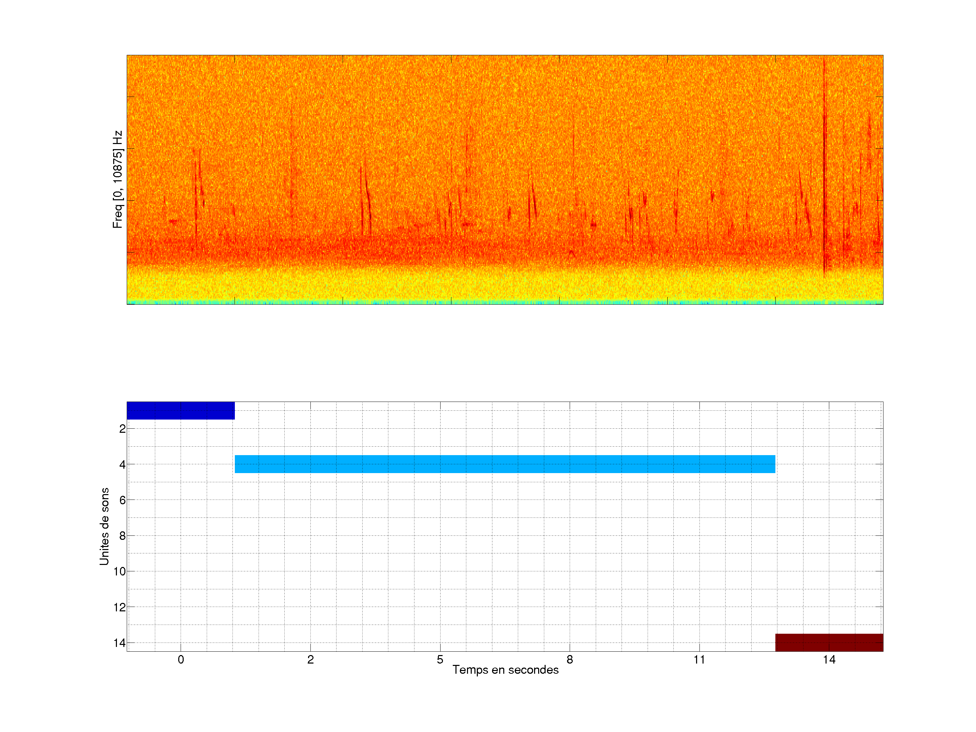
Task: Click x-axis tick label 8
Action: point(570,659)
